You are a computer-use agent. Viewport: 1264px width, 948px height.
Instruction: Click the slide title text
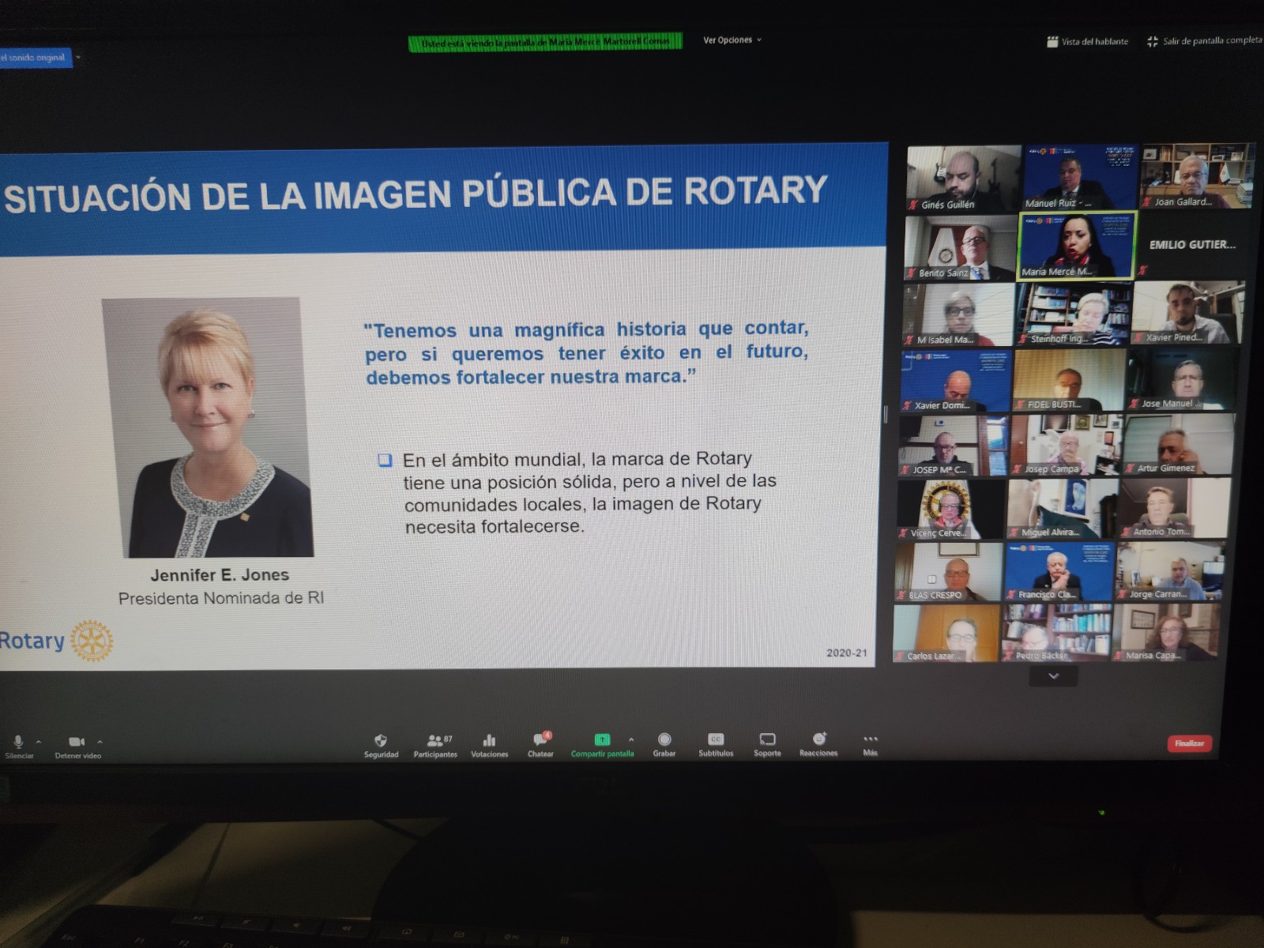(416, 194)
